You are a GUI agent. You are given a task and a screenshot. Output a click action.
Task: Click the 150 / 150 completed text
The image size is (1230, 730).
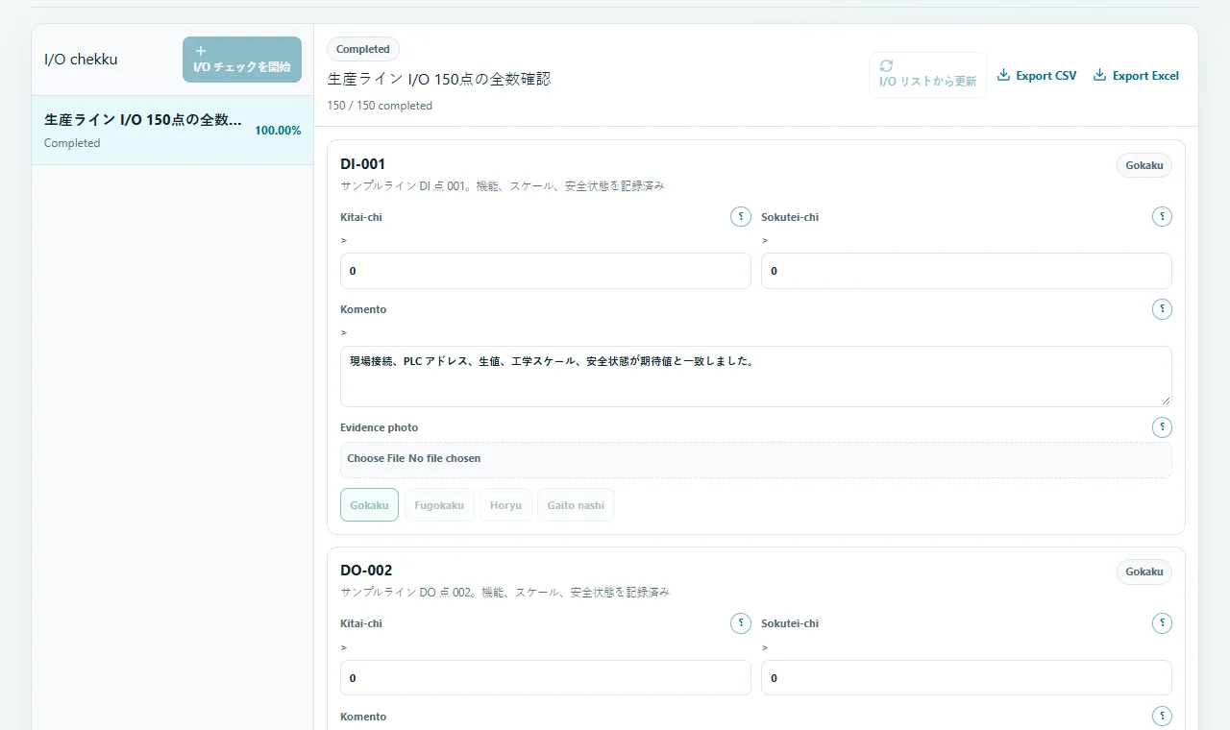(380, 106)
